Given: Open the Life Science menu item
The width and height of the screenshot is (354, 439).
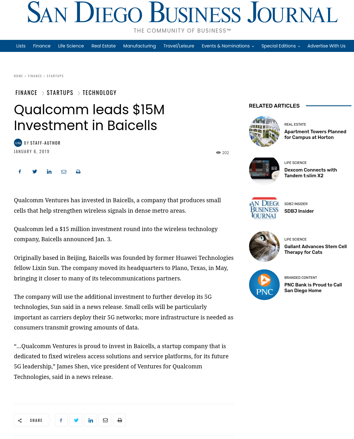Looking at the screenshot, I should tap(71, 46).
